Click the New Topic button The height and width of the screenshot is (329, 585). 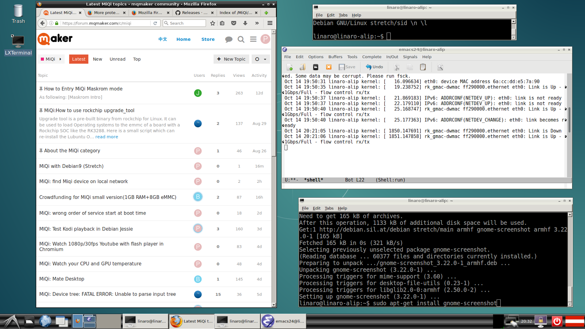tap(231, 59)
